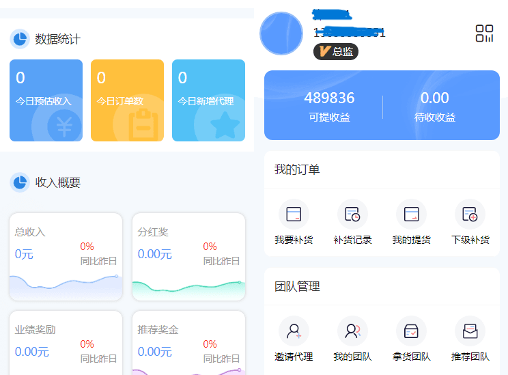Open the 补货记录 restock records icon
This screenshot has width=508, height=375.
352,214
